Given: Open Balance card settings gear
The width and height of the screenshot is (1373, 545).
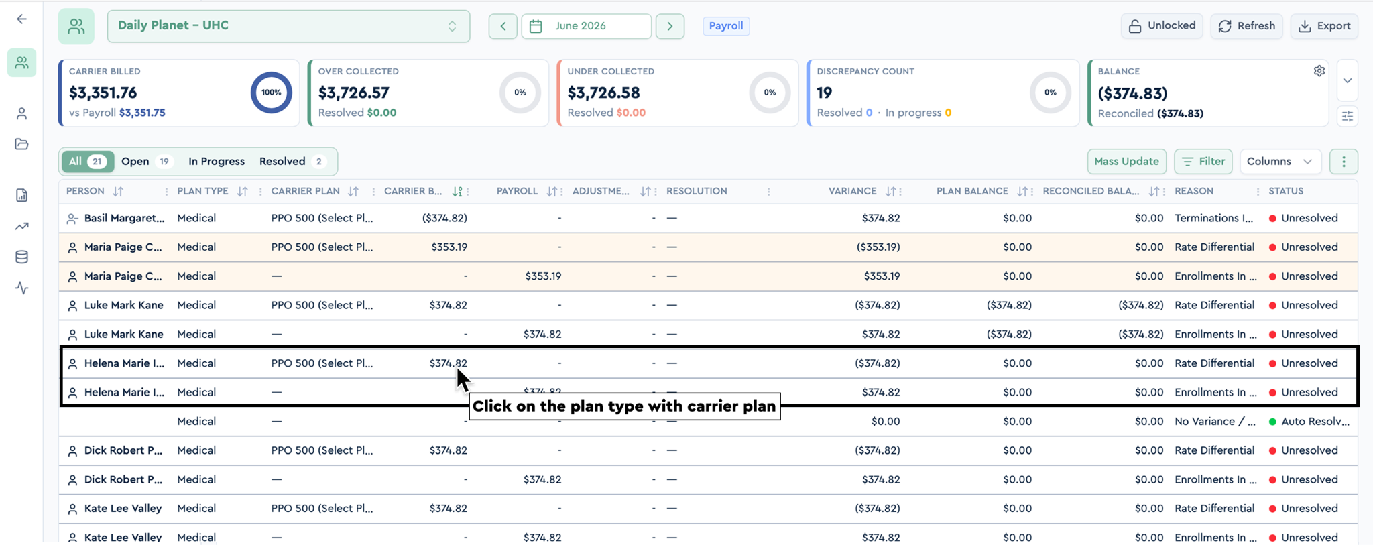Looking at the screenshot, I should click(1319, 71).
